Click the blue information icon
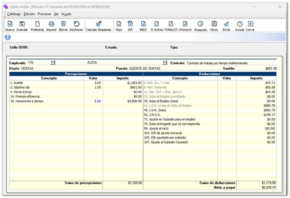The image size is (290, 198). 8,37
